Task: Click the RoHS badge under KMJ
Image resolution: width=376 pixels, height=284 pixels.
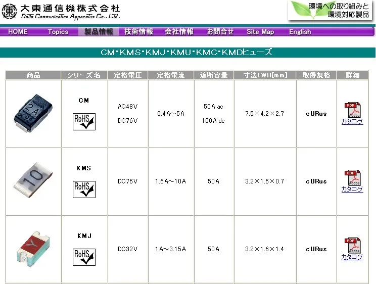Action: pyautogui.click(x=84, y=257)
